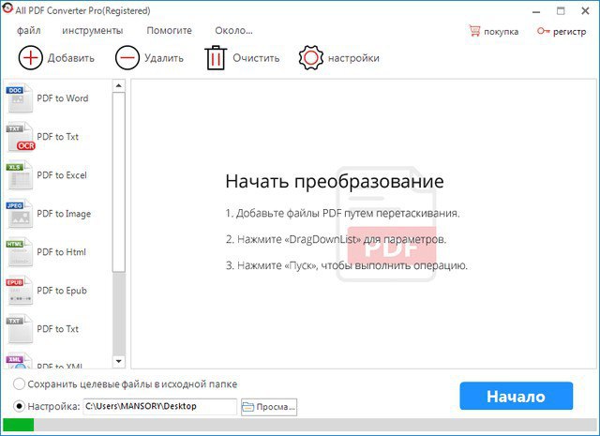Click the red minus Удалить icon
Image resolution: width=600 pixels, height=436 pixels.
[x=127, y=58]
